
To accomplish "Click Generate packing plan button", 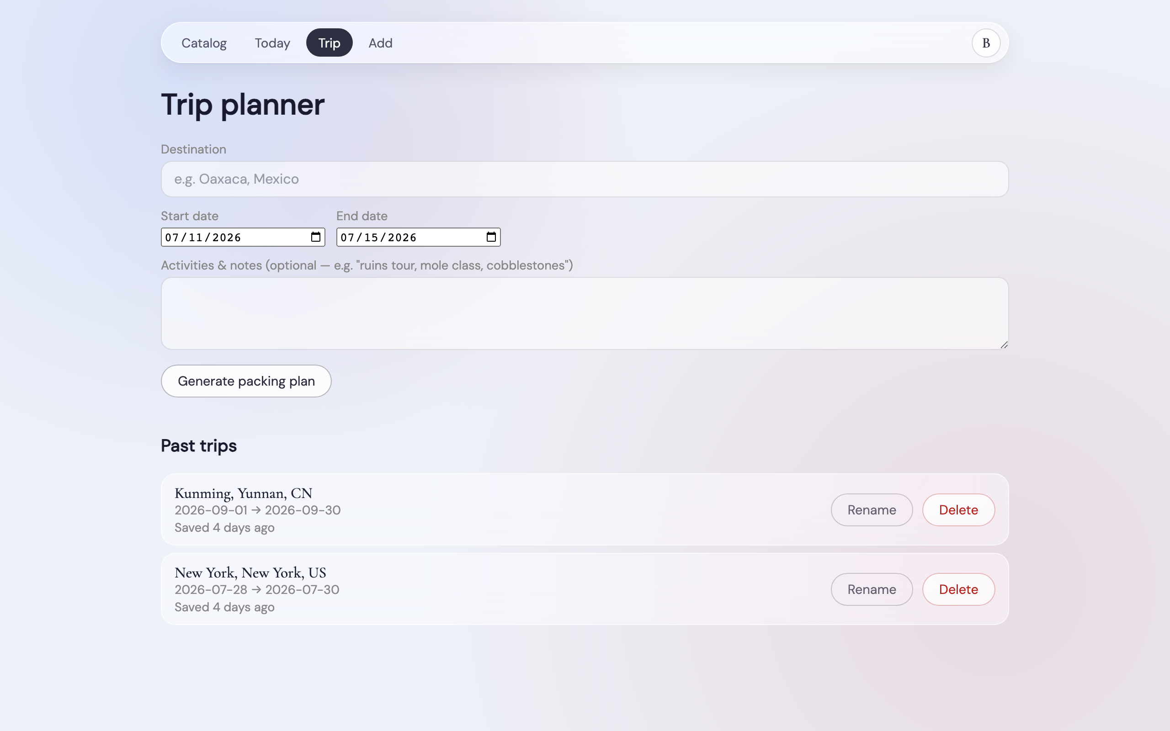I will pyautogui.click(x=246, y=381).
